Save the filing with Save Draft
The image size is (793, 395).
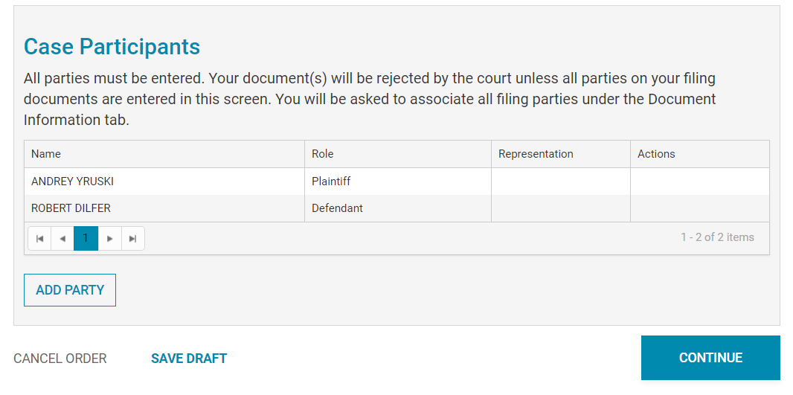189,359
